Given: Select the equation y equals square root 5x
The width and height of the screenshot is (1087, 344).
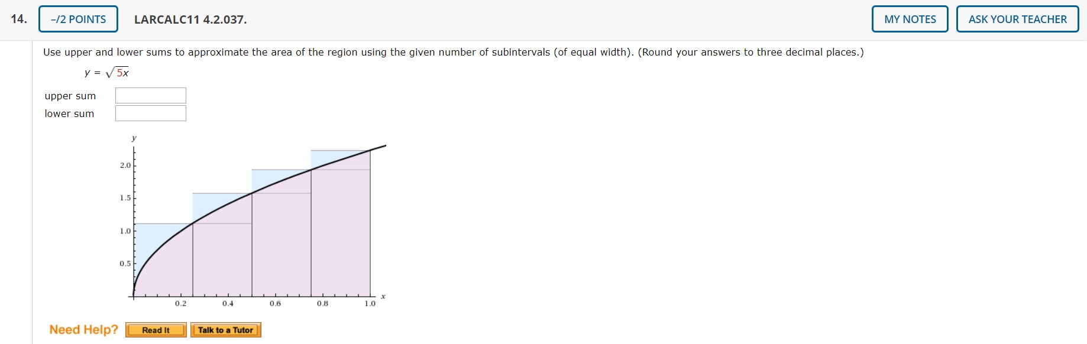Looking at the screenshot, I should [106, 72].
